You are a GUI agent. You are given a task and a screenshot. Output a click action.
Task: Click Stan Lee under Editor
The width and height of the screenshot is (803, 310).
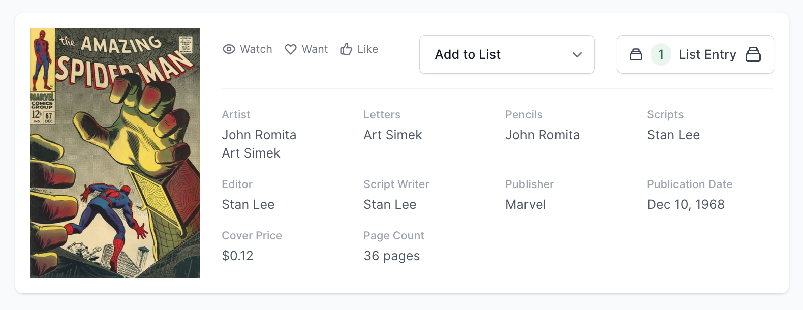pyautogui.click(x=248, y=204)
